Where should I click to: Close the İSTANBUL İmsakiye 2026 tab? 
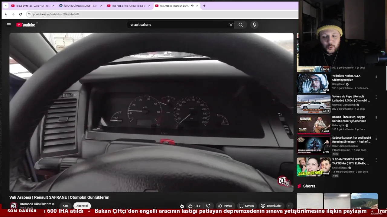click(101, 6)
